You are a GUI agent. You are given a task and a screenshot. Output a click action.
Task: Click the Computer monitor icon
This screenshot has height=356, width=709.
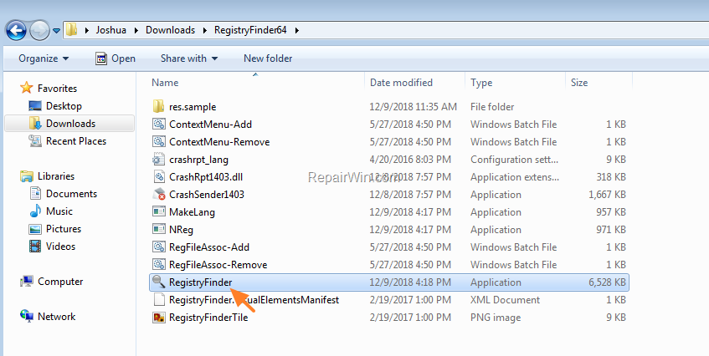coord(27,282)
